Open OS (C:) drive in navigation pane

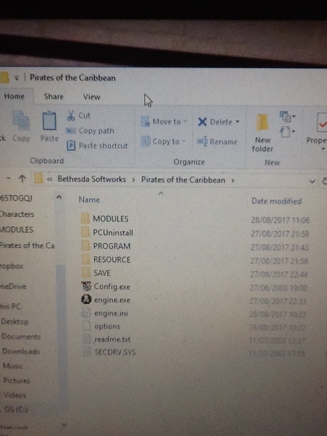pos(16,409)
